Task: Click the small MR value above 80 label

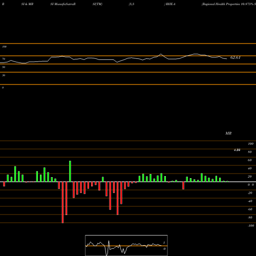Action: coord(237,150)
